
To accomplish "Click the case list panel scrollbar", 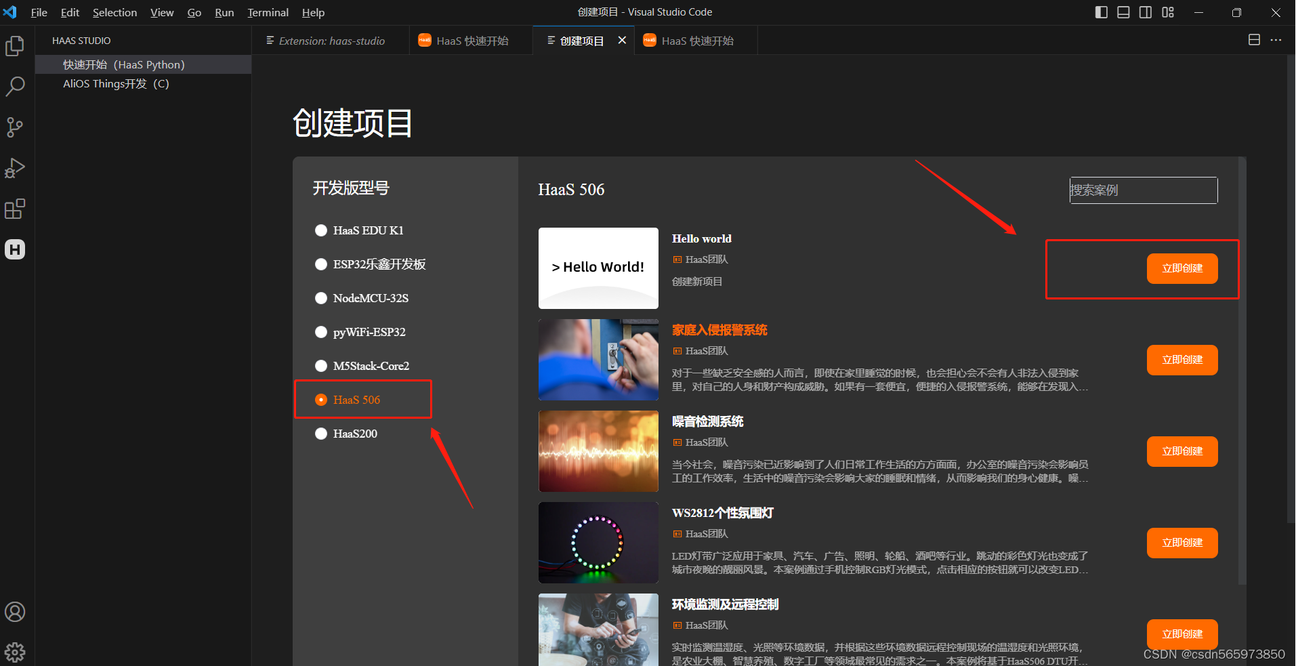I will pyautogui.click(x=1242, y=370).
